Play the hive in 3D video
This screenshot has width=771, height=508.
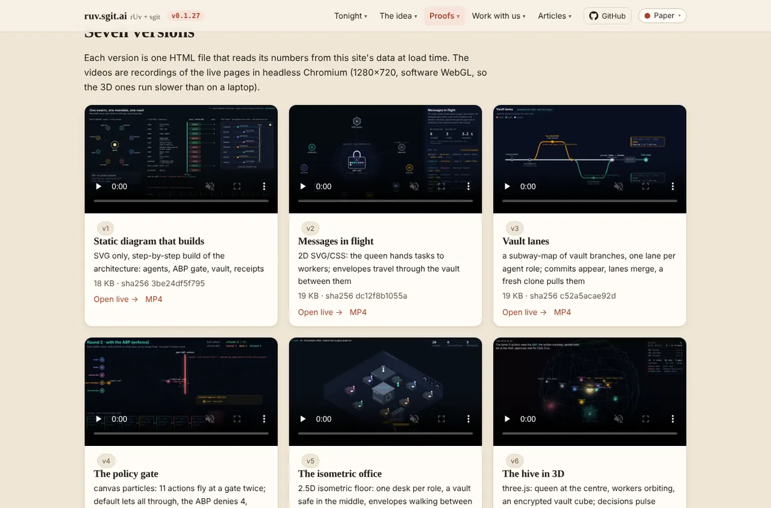pyautogui.click(x=507, y=419)
